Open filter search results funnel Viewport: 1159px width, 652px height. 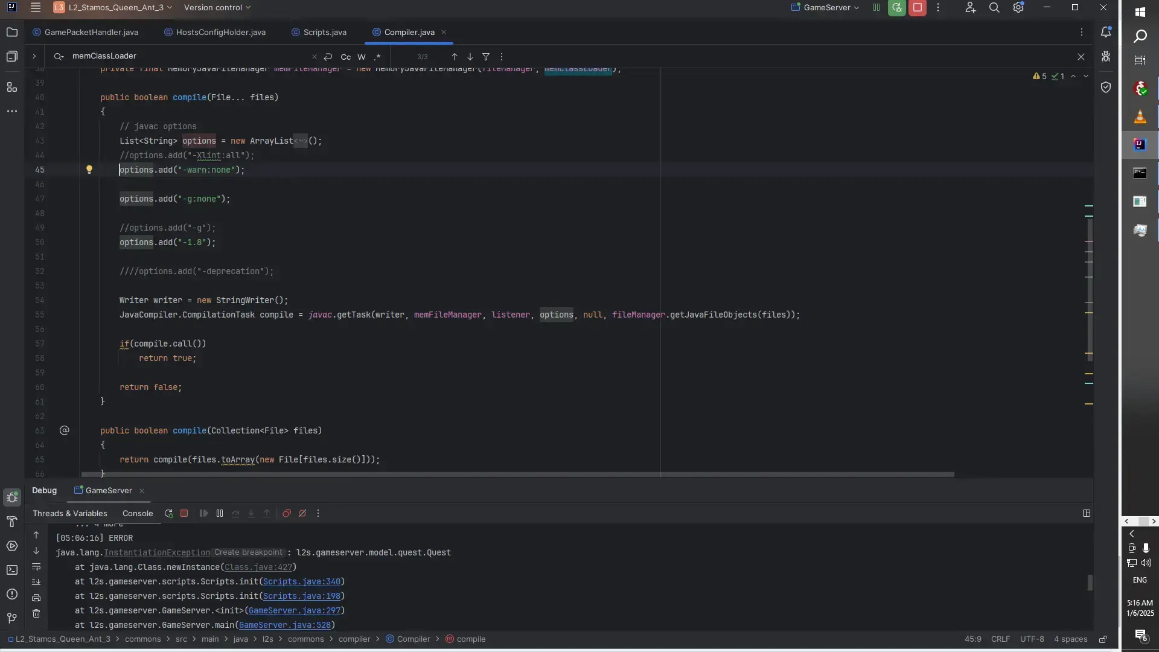click(x=486, y=57)
